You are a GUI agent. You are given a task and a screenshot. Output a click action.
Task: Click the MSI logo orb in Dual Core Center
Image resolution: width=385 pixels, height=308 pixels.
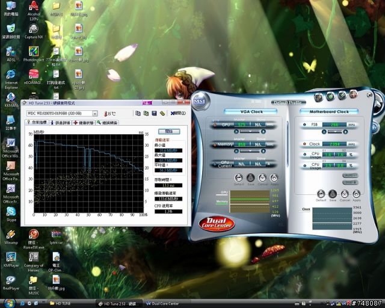200,101
